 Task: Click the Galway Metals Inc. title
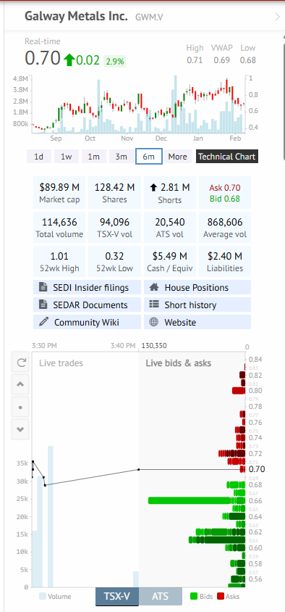[x=76, y=17]
